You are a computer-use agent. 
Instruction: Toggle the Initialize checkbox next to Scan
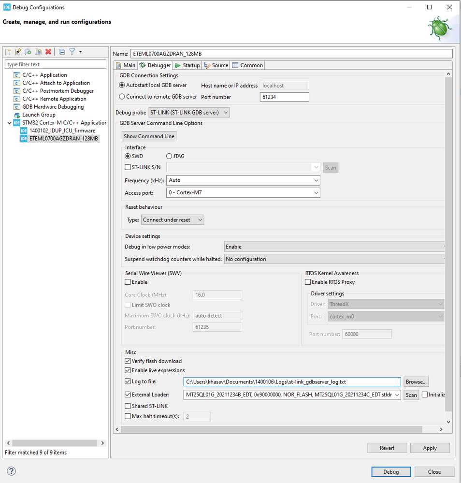425,395
